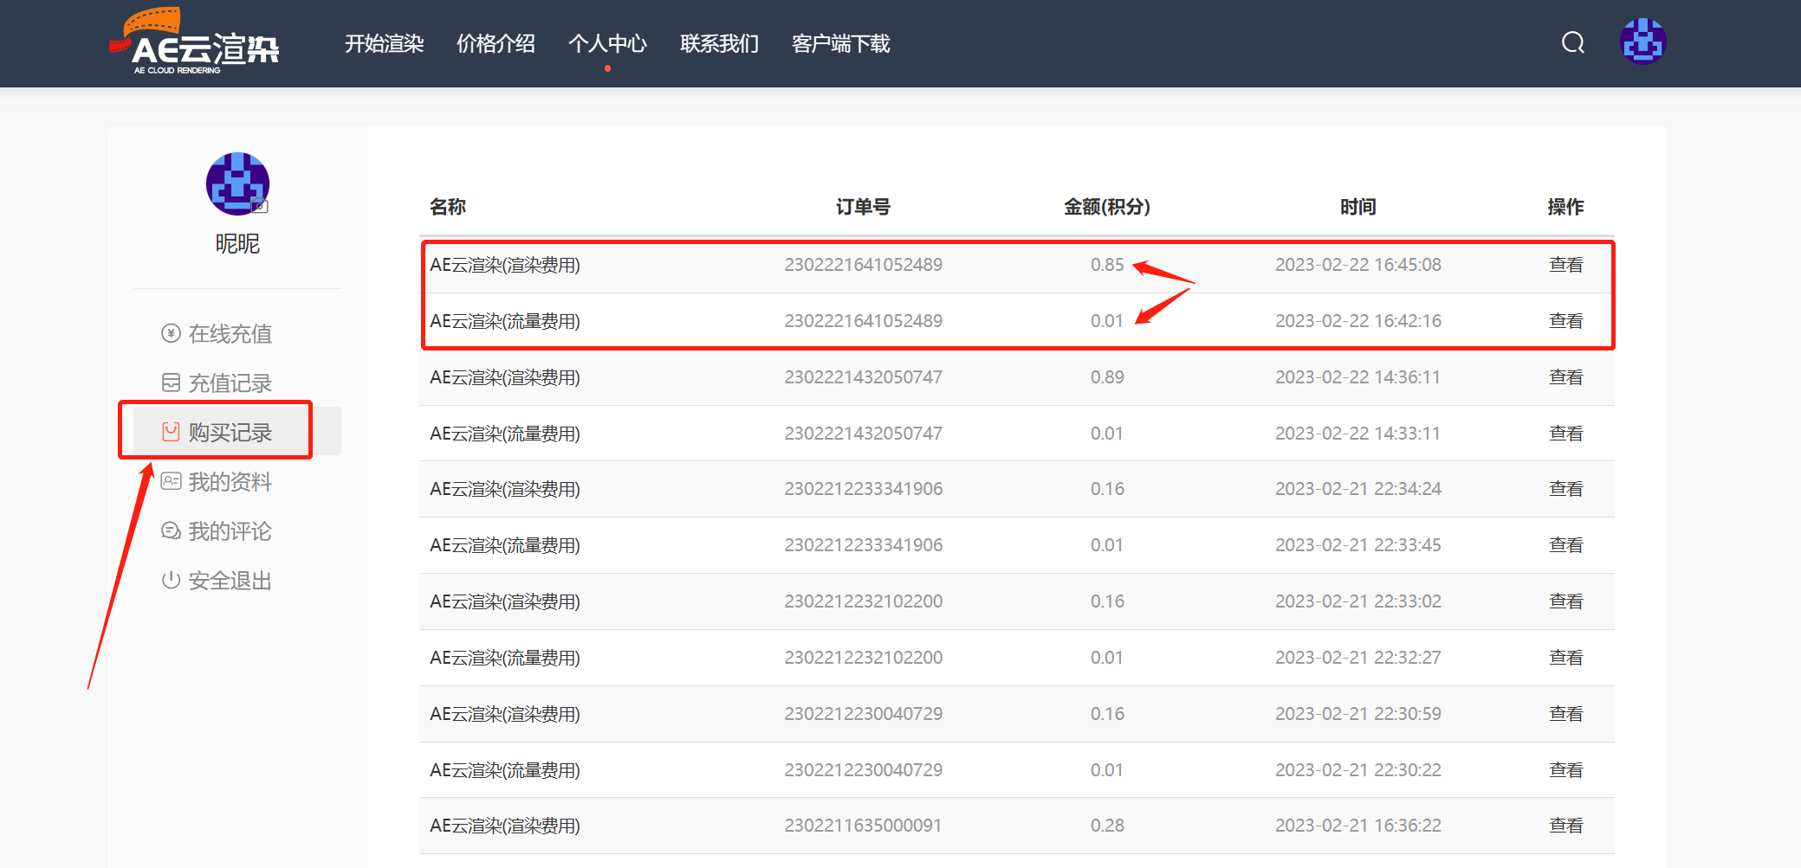
Task: Click the 操作 column header
Action: 1565,207
